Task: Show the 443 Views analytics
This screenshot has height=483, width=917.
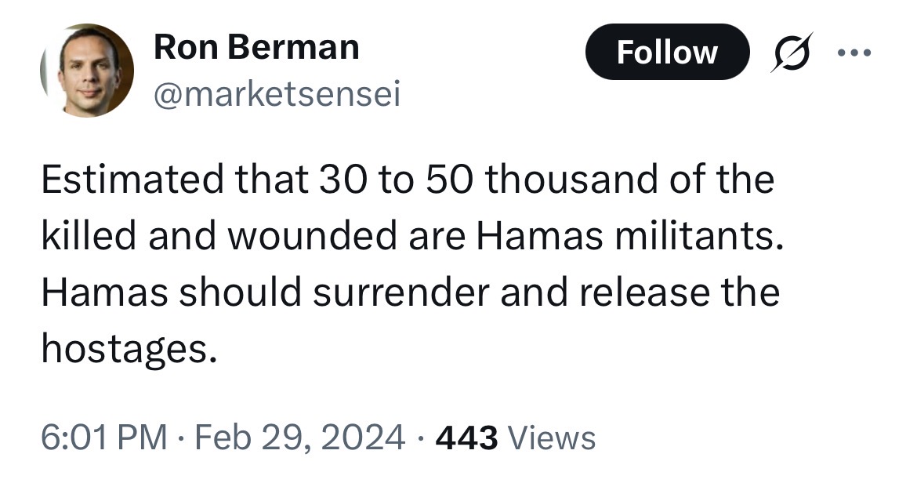Action: point(516,438)
